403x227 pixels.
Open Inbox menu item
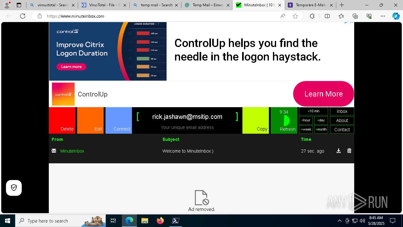342,111
